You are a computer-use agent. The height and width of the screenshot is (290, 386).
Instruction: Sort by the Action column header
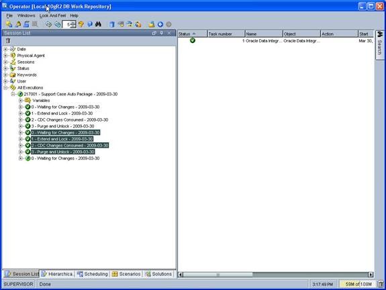point(340,34)
